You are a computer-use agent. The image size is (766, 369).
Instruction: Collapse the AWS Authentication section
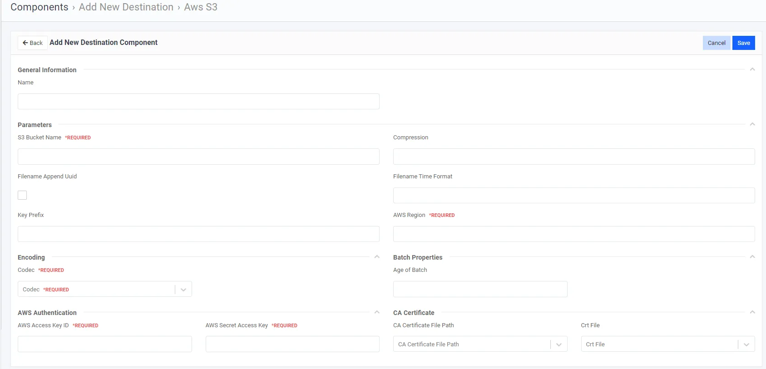pyautogui.click(x=377, y=312)
